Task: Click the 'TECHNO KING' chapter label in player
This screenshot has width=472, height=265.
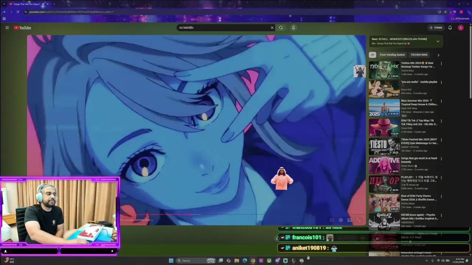Action: click(x=143, y=220)
